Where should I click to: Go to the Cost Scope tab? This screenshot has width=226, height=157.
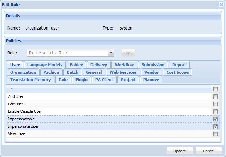click(x=177, y=72)
